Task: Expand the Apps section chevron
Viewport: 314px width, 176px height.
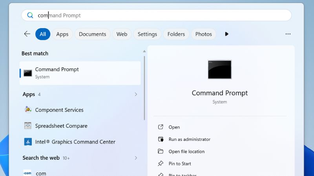Action: [136, 94]
